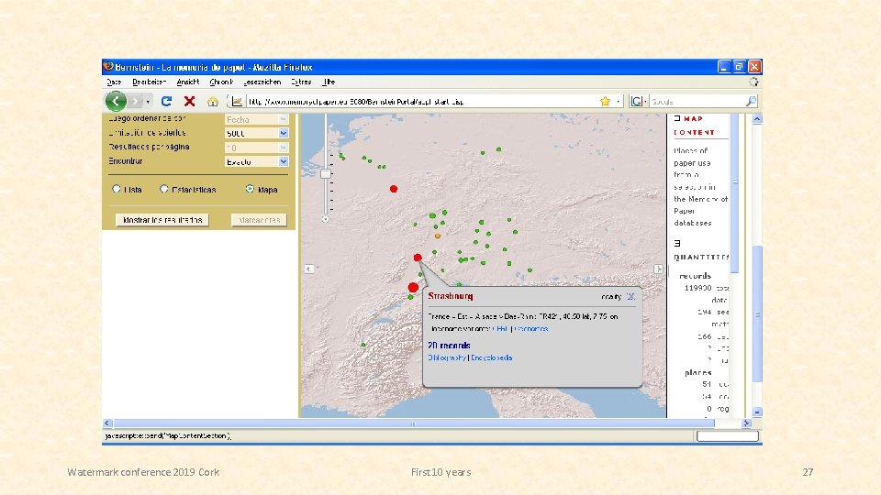
Task: Click the '119900' records count
Action: (697, 288)
